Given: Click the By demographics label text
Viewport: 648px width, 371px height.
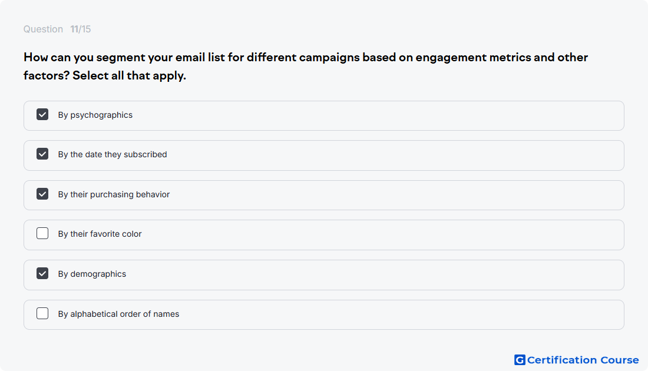Looking at the screenshot, I should (x=92, y=274).
